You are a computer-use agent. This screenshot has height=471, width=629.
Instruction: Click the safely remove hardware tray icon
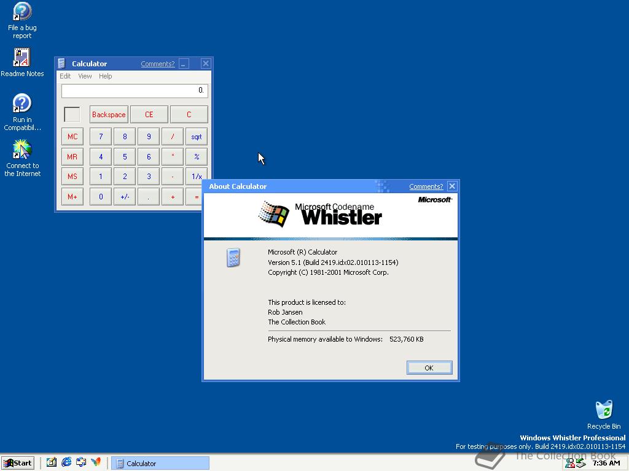[581, 463]
